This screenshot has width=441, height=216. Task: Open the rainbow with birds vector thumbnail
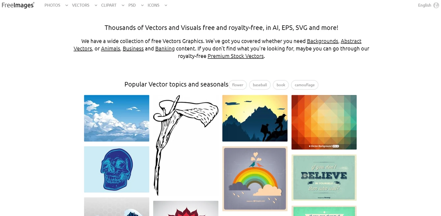pos(255,178)
